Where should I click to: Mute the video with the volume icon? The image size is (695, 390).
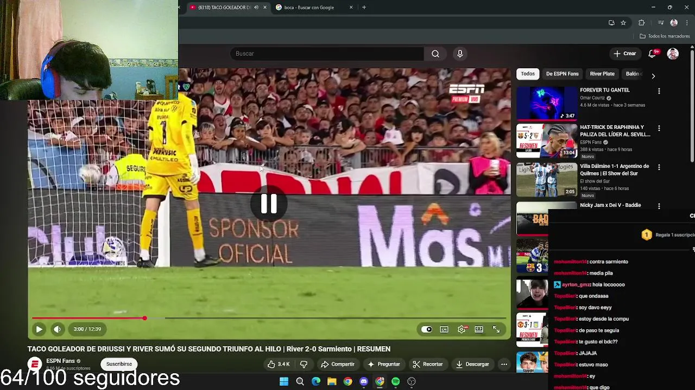tap(57, 329)
